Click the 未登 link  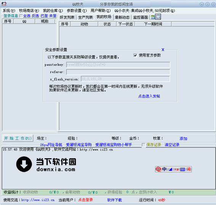(53, 16)
